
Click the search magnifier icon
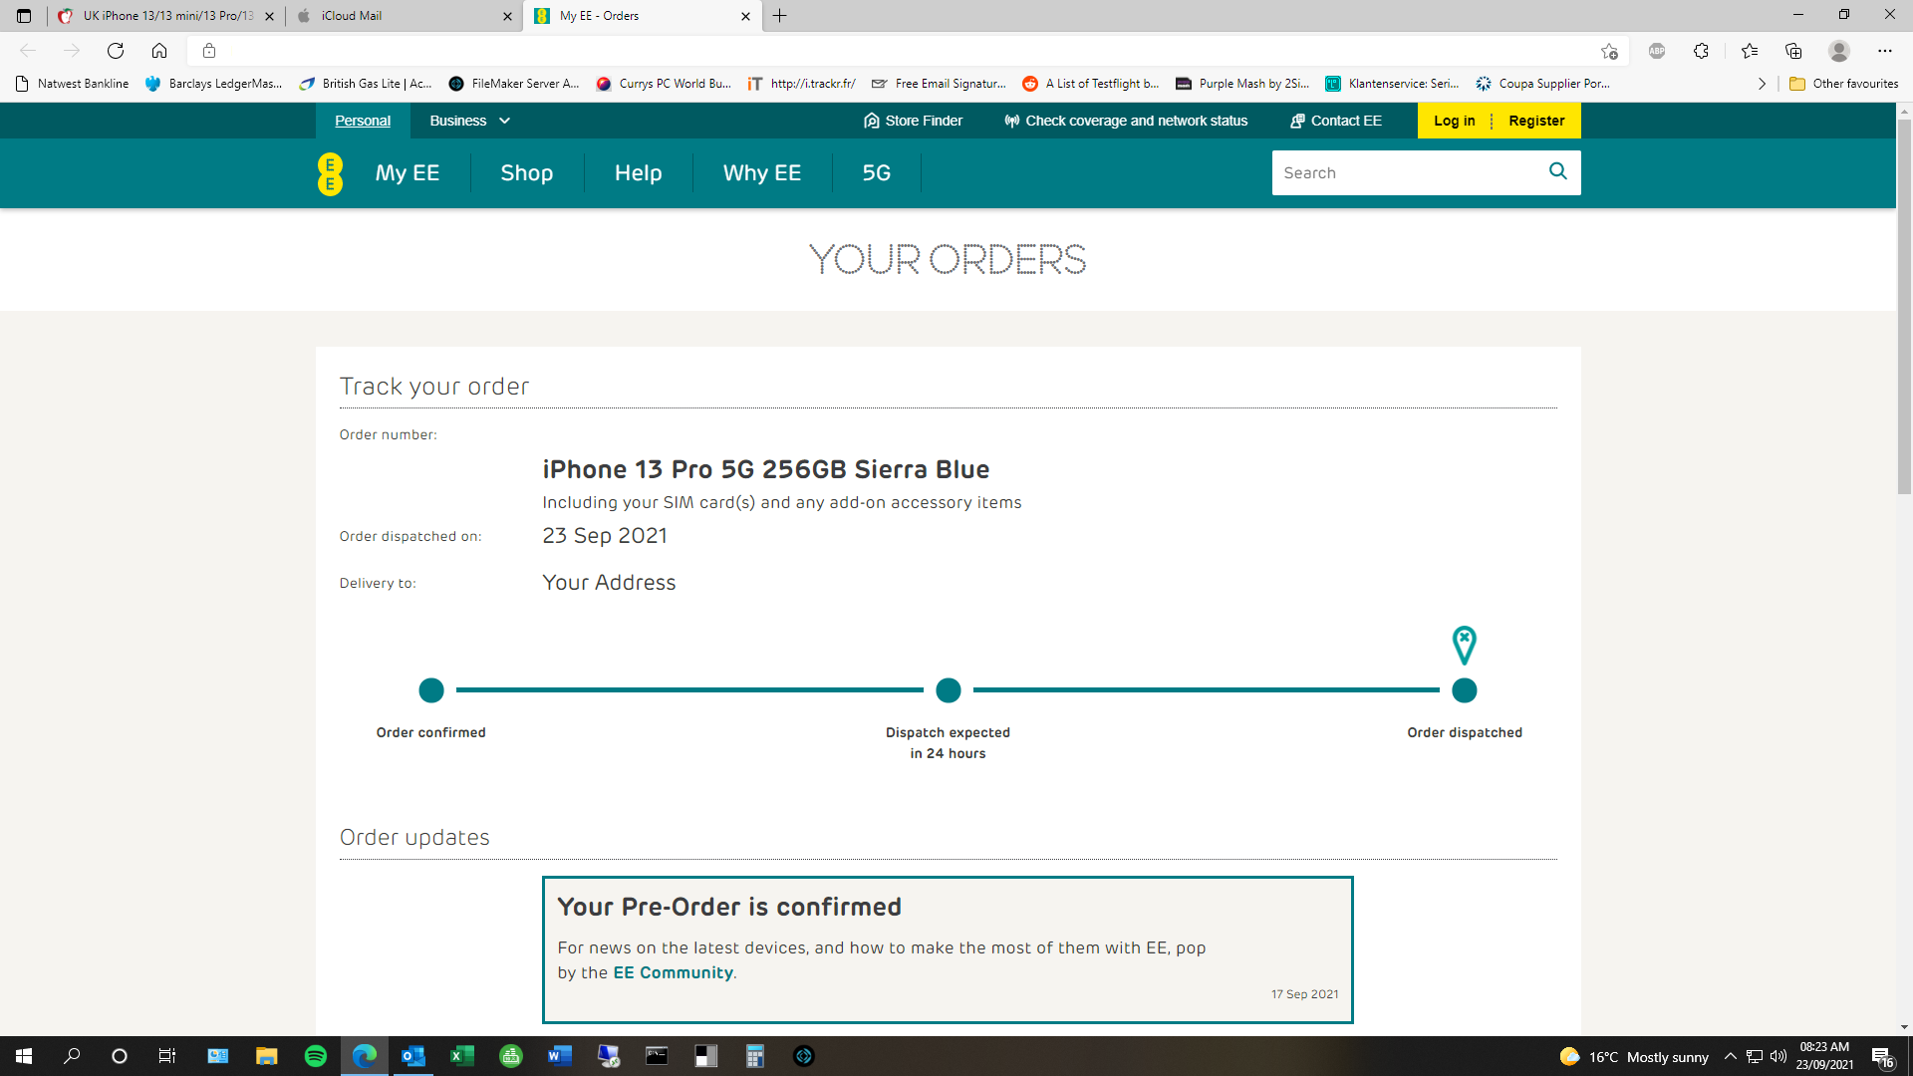click(1558, 171)
